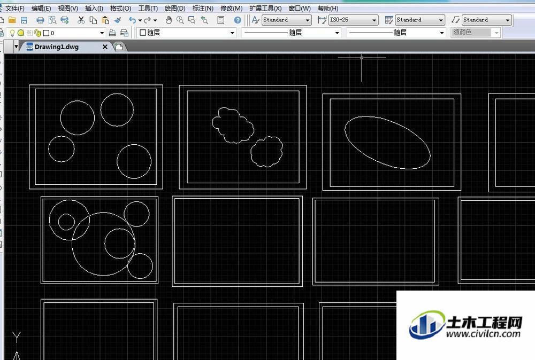Image resolution: width=535 pixels, height=360 pixels.
Task: Select the Pan hand tool
Action: pos(168,20)
